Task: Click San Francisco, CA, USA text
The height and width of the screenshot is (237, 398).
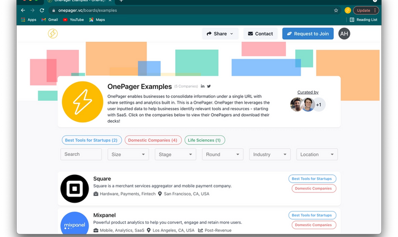Action: tap(187, 194)
